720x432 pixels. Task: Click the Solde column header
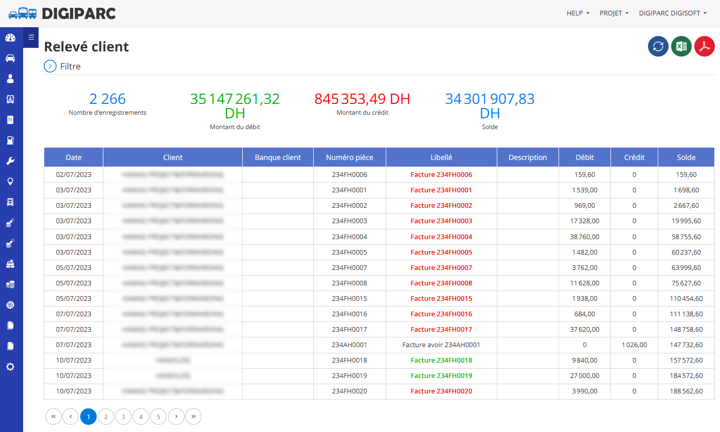[686, 157]
